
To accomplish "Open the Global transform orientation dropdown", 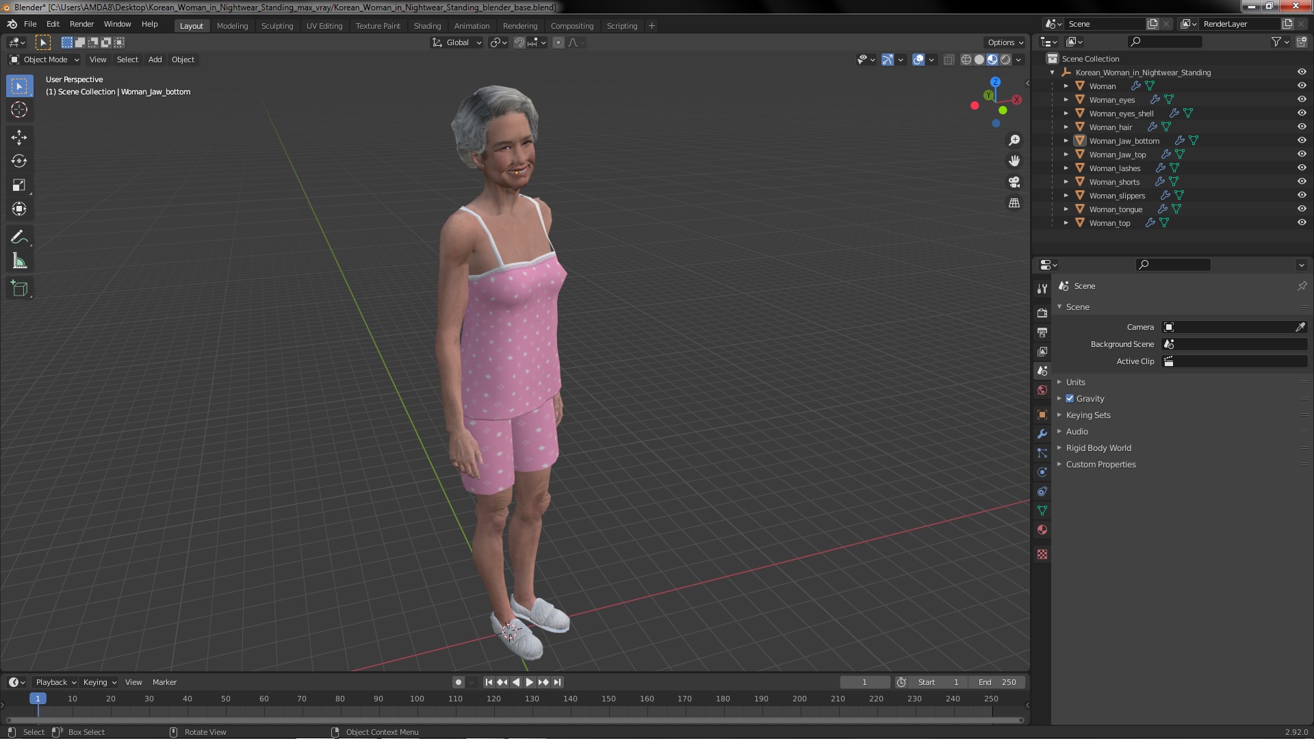I will [x=456, y=42].
